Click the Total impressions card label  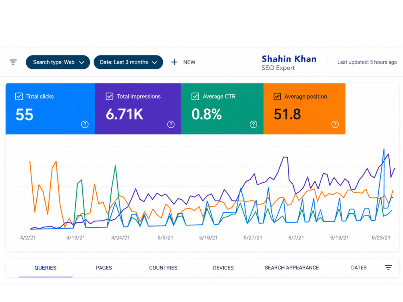click(139, 97)
